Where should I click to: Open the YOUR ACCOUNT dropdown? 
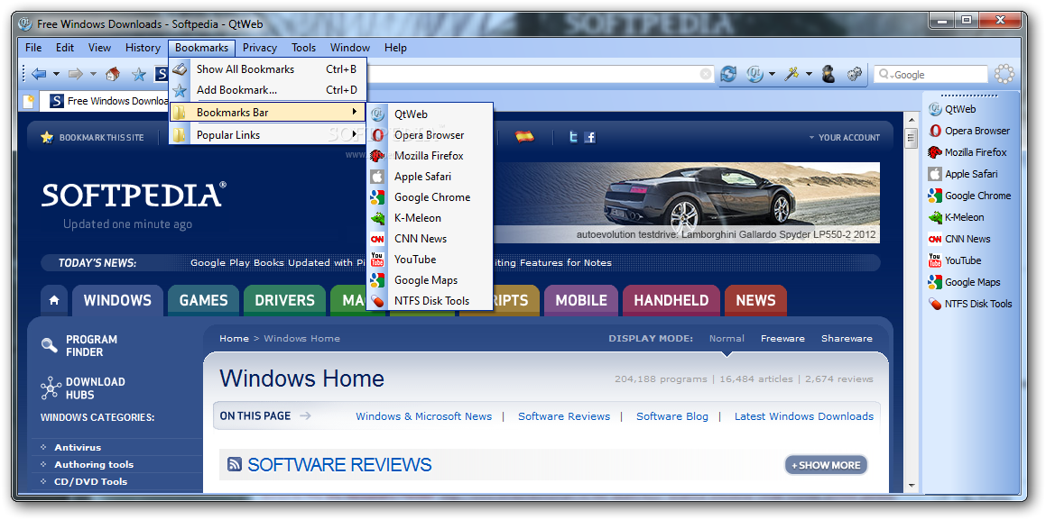[845, 137]
